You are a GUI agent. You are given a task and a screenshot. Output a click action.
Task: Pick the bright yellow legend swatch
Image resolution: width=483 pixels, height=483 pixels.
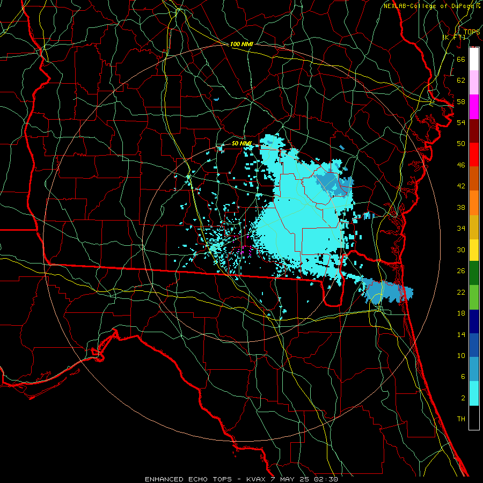tap(474, 250)
